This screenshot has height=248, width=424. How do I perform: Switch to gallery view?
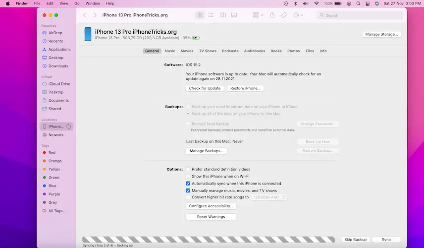point(234,15)
